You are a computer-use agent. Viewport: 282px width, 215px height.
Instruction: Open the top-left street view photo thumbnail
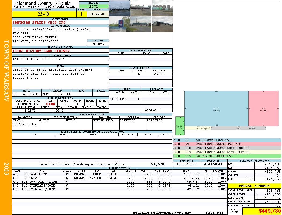119,8
